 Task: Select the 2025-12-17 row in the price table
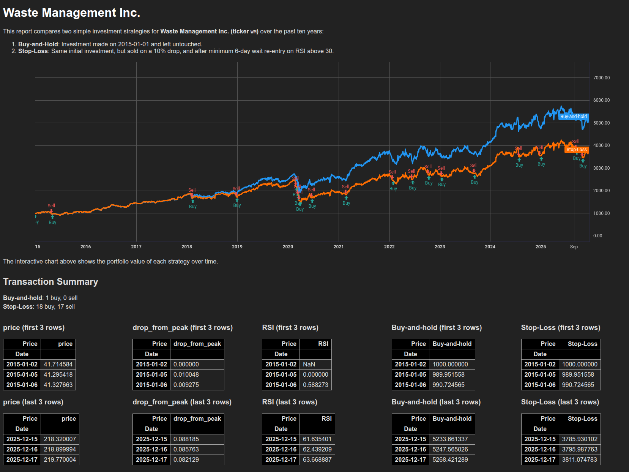[x=41, y=459]
